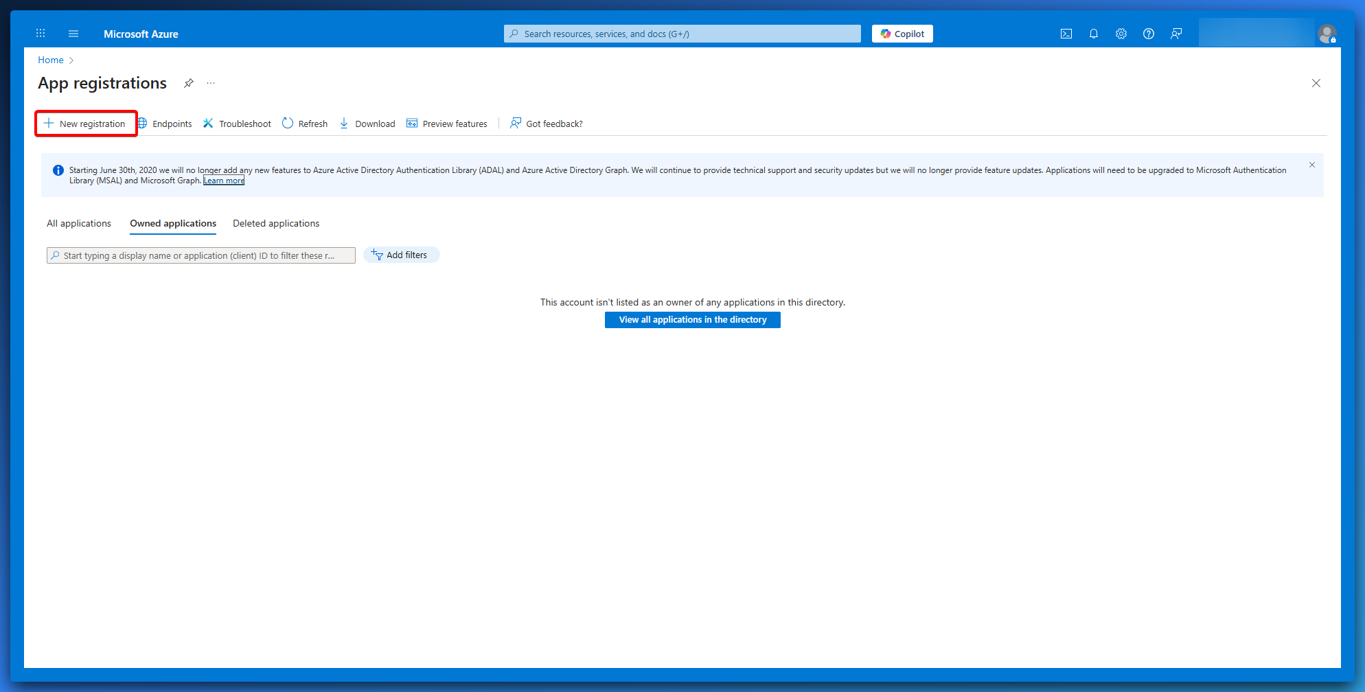Click the global search resources box
Image resolution: width=1365 pixels, height=692 pixels.
(682, 34)
